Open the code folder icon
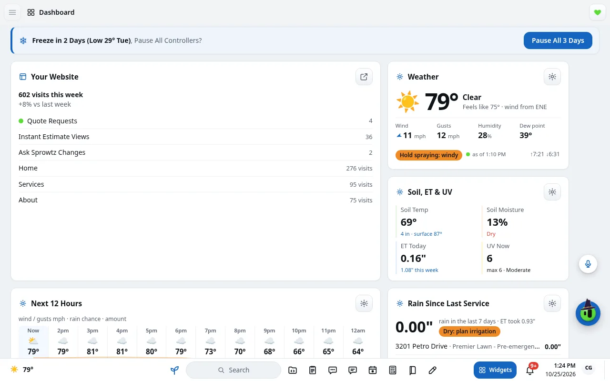The height and width of the screenshot is (381, 610). (x=293, y=370)
